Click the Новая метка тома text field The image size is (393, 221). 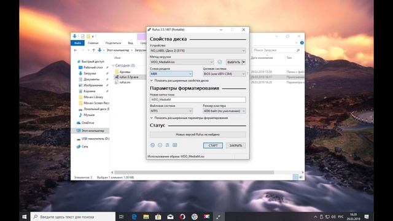[x=198, y=99]
